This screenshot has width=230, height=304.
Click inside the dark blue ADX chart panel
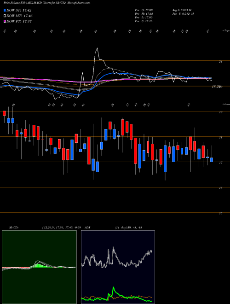118,267
